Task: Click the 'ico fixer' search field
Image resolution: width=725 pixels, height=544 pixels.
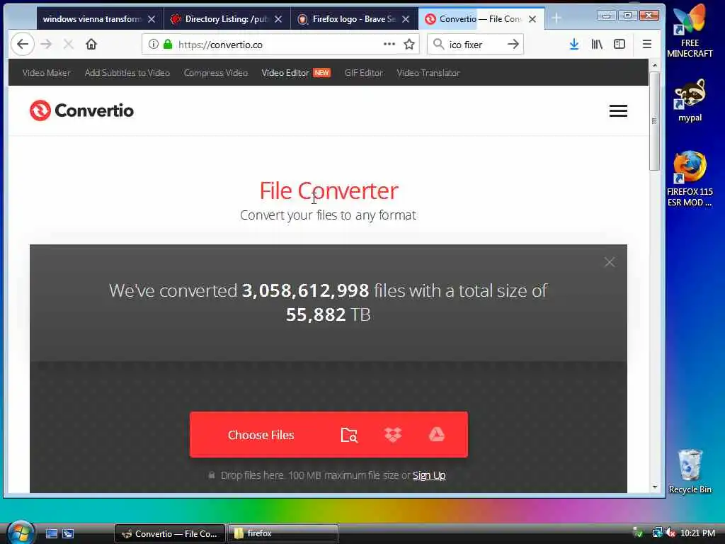Action: pyautogui.click(x=474, y=45)
